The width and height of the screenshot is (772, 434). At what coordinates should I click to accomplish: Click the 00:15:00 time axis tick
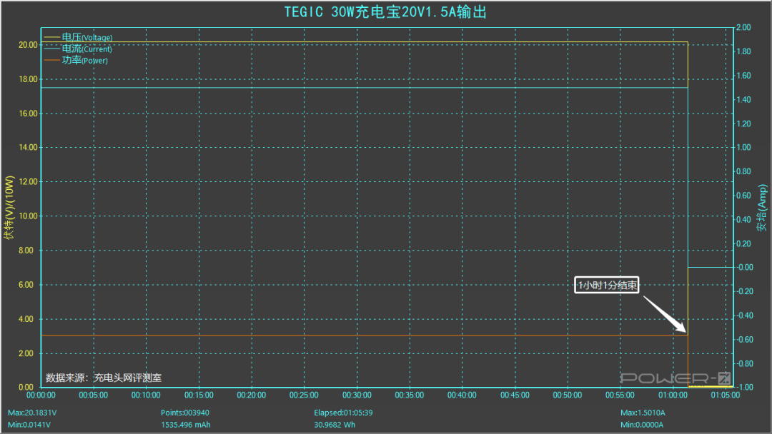(x=199, y=395)
